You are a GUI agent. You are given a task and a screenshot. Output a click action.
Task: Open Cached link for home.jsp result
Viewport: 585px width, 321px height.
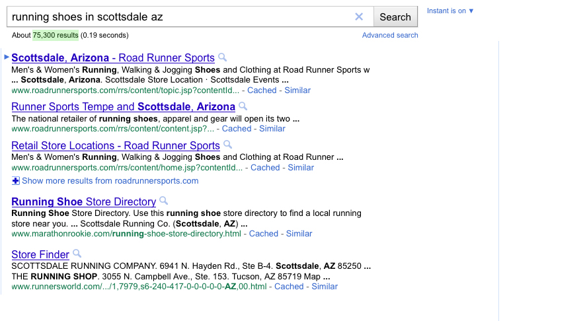pyautogui.click(x=265, y=167)
